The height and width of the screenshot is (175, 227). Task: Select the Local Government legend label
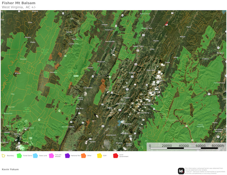pyautogui.click(x=124, y=156)
